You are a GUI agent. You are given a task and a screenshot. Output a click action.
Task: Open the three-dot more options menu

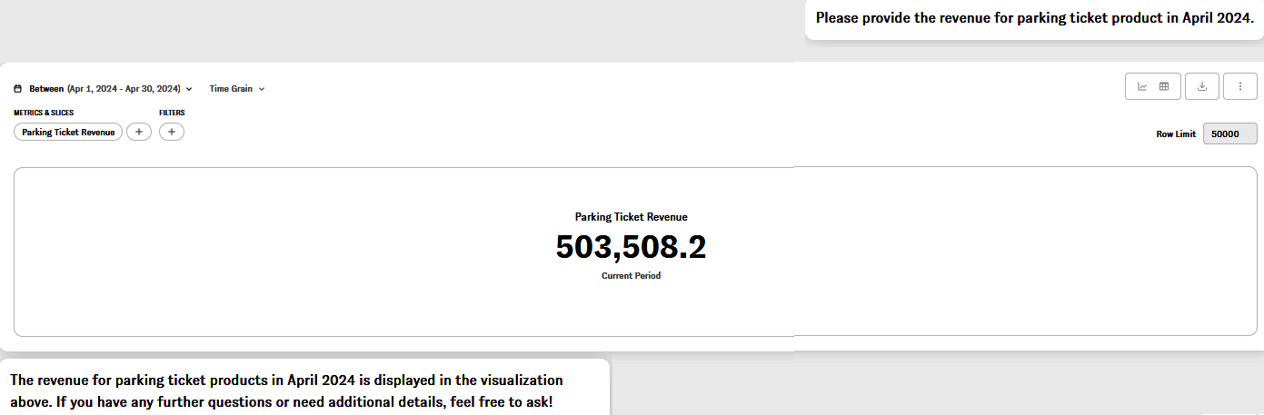click(1240, 86)
